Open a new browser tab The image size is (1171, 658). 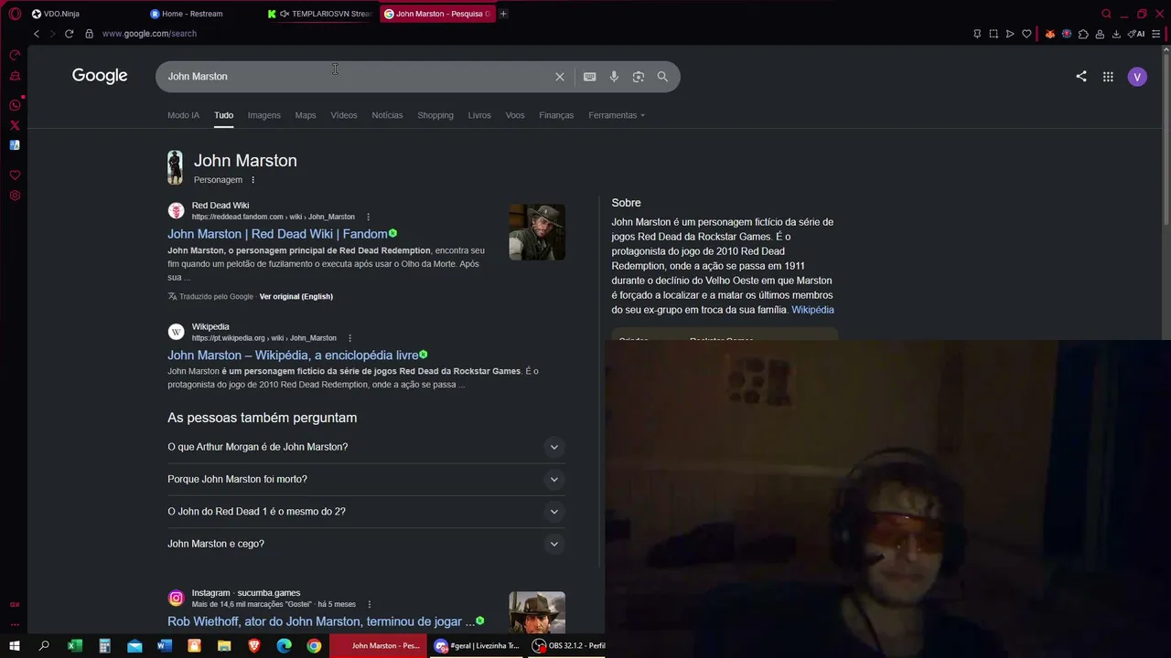coord(503,14)
